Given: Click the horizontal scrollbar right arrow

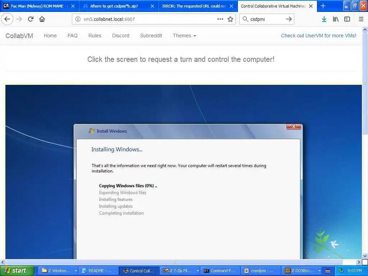Looking at the screenshot, I should pos(359,262).
